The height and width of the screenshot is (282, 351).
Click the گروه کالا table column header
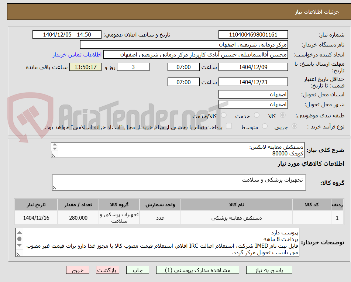tap(119, 205)
